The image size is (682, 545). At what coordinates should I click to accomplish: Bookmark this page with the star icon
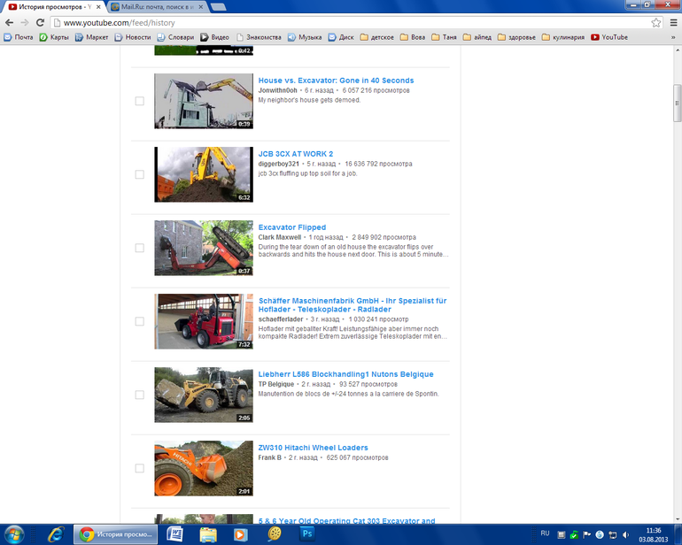point(656,23)
